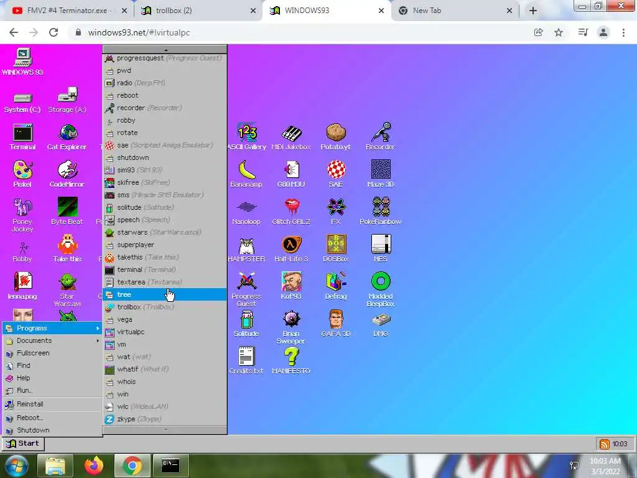Click the Windows 93 Start button
The height and width of the screenshot is (478, 637).
click(23, 443)
